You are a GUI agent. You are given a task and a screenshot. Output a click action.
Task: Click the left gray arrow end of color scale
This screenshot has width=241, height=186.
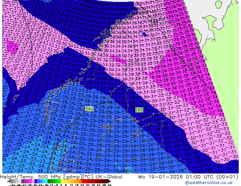[x=9, y=181]
